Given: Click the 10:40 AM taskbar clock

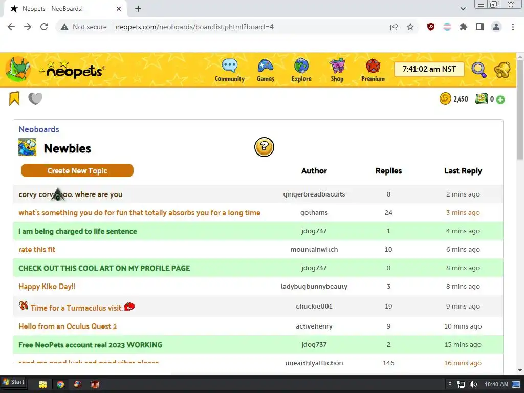Looking at the screenshot, I should click(x=496, y=384).
